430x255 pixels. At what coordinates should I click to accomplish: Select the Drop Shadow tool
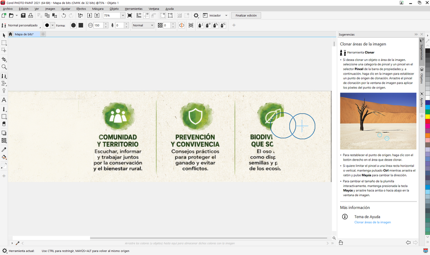pos(4,133)
